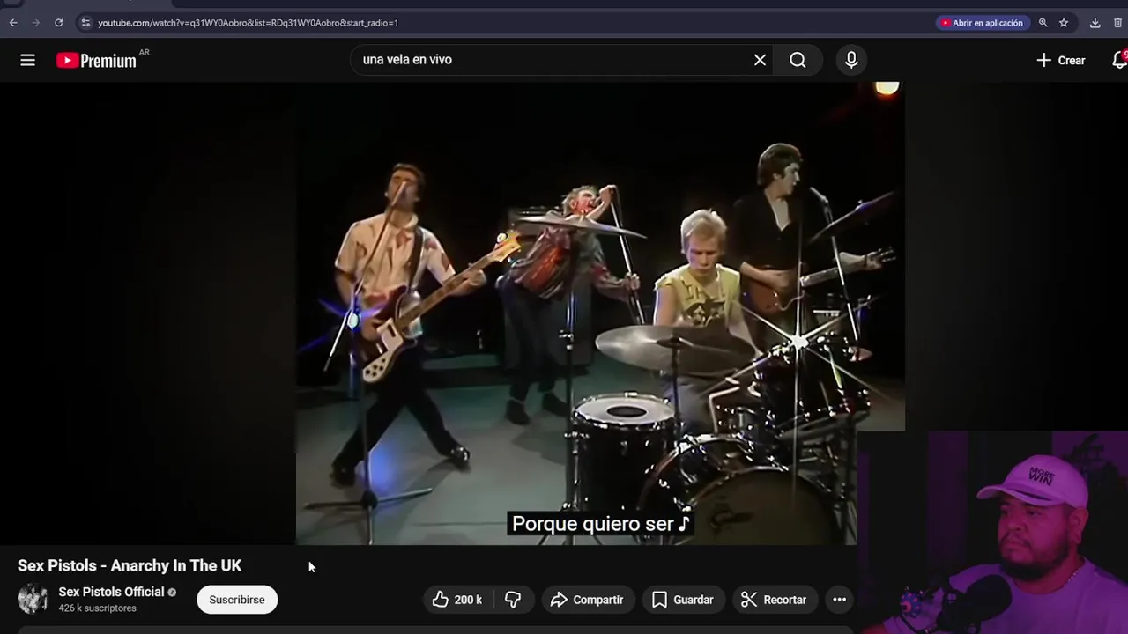Image resolution: width=1128 pixels, height=634 pixels.
Task: Clear the search box text
Action: (760, 60)
